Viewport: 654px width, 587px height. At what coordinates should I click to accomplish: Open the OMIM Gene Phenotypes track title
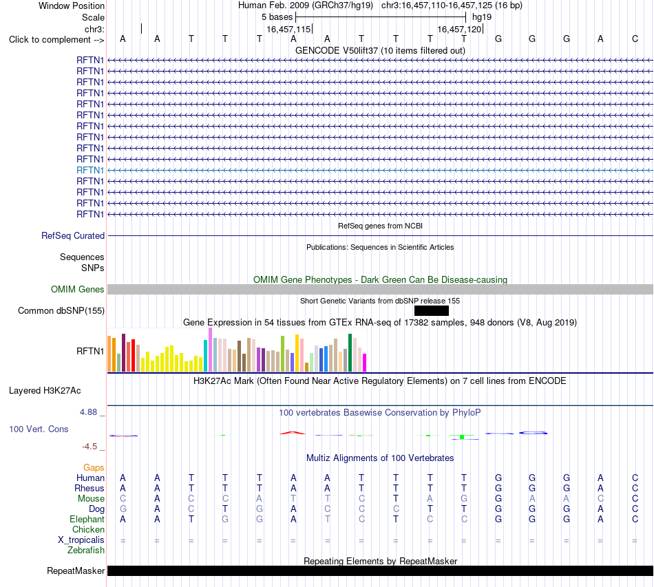[380, 280]
